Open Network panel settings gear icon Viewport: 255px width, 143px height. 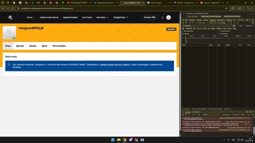pos(253,23)
